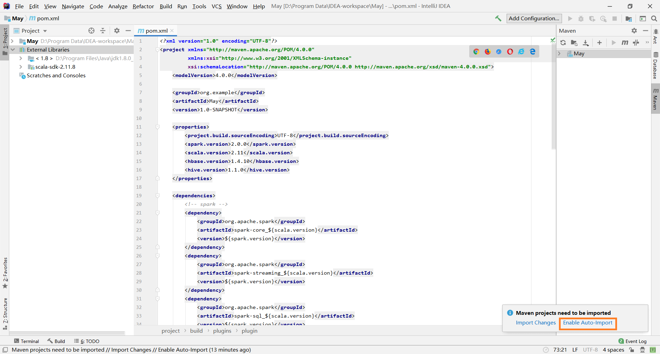Click the Debug bug icon
660x354 pixels.
[581, 19]
